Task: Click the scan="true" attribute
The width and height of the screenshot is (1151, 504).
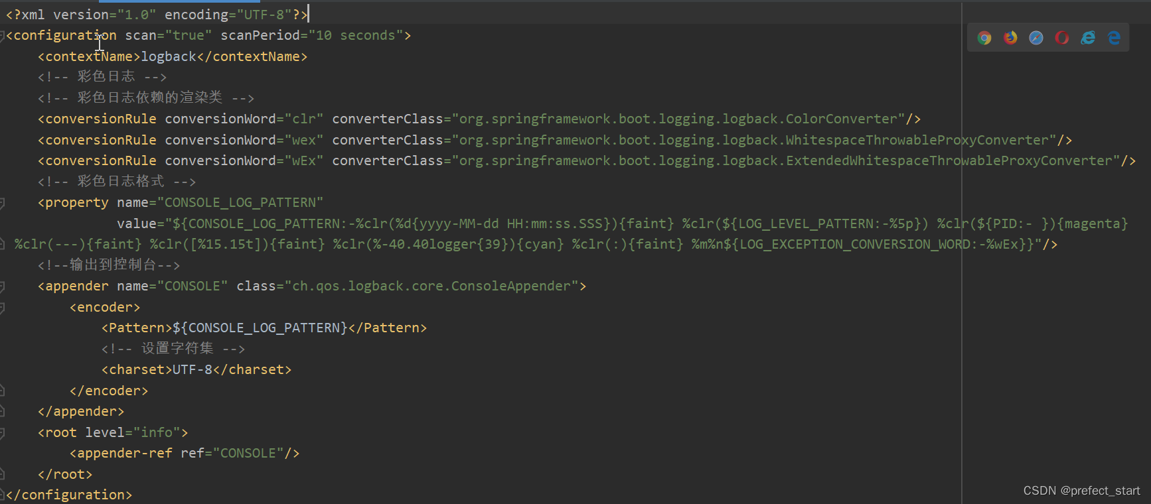Action: click(169, 35)
